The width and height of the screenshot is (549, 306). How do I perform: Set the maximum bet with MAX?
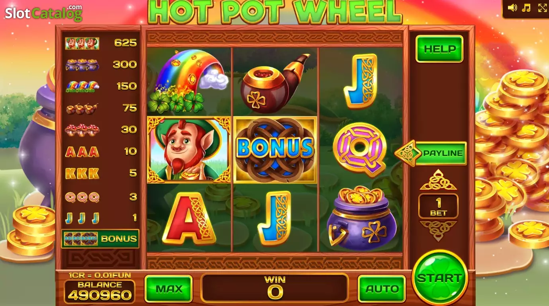pyautogui.click(x=169, y=288)
